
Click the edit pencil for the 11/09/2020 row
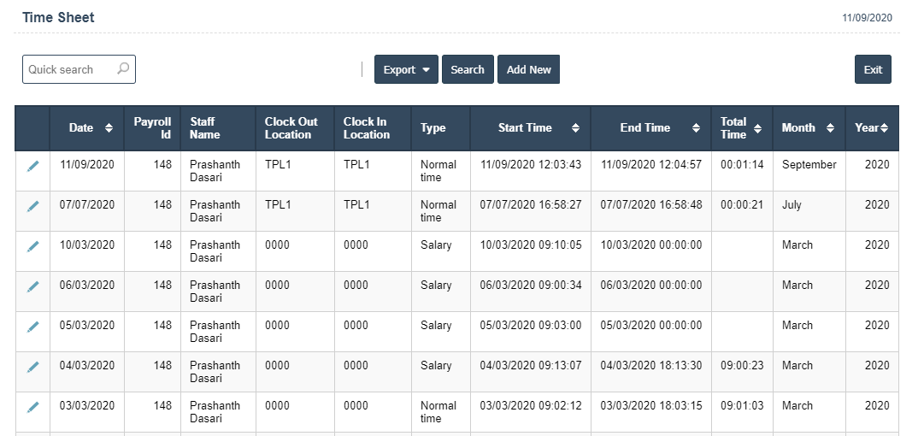pyautogui.click(x=32, y=166)
